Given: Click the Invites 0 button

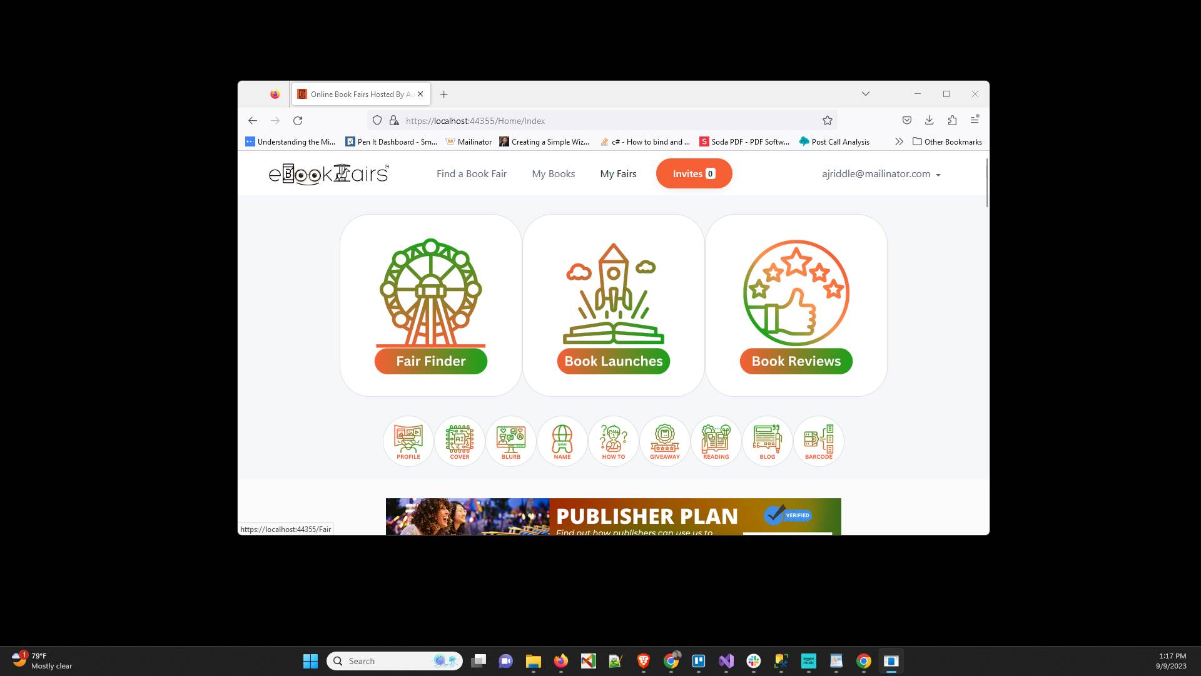Looking at the screenshot, I should pos(694,173).
